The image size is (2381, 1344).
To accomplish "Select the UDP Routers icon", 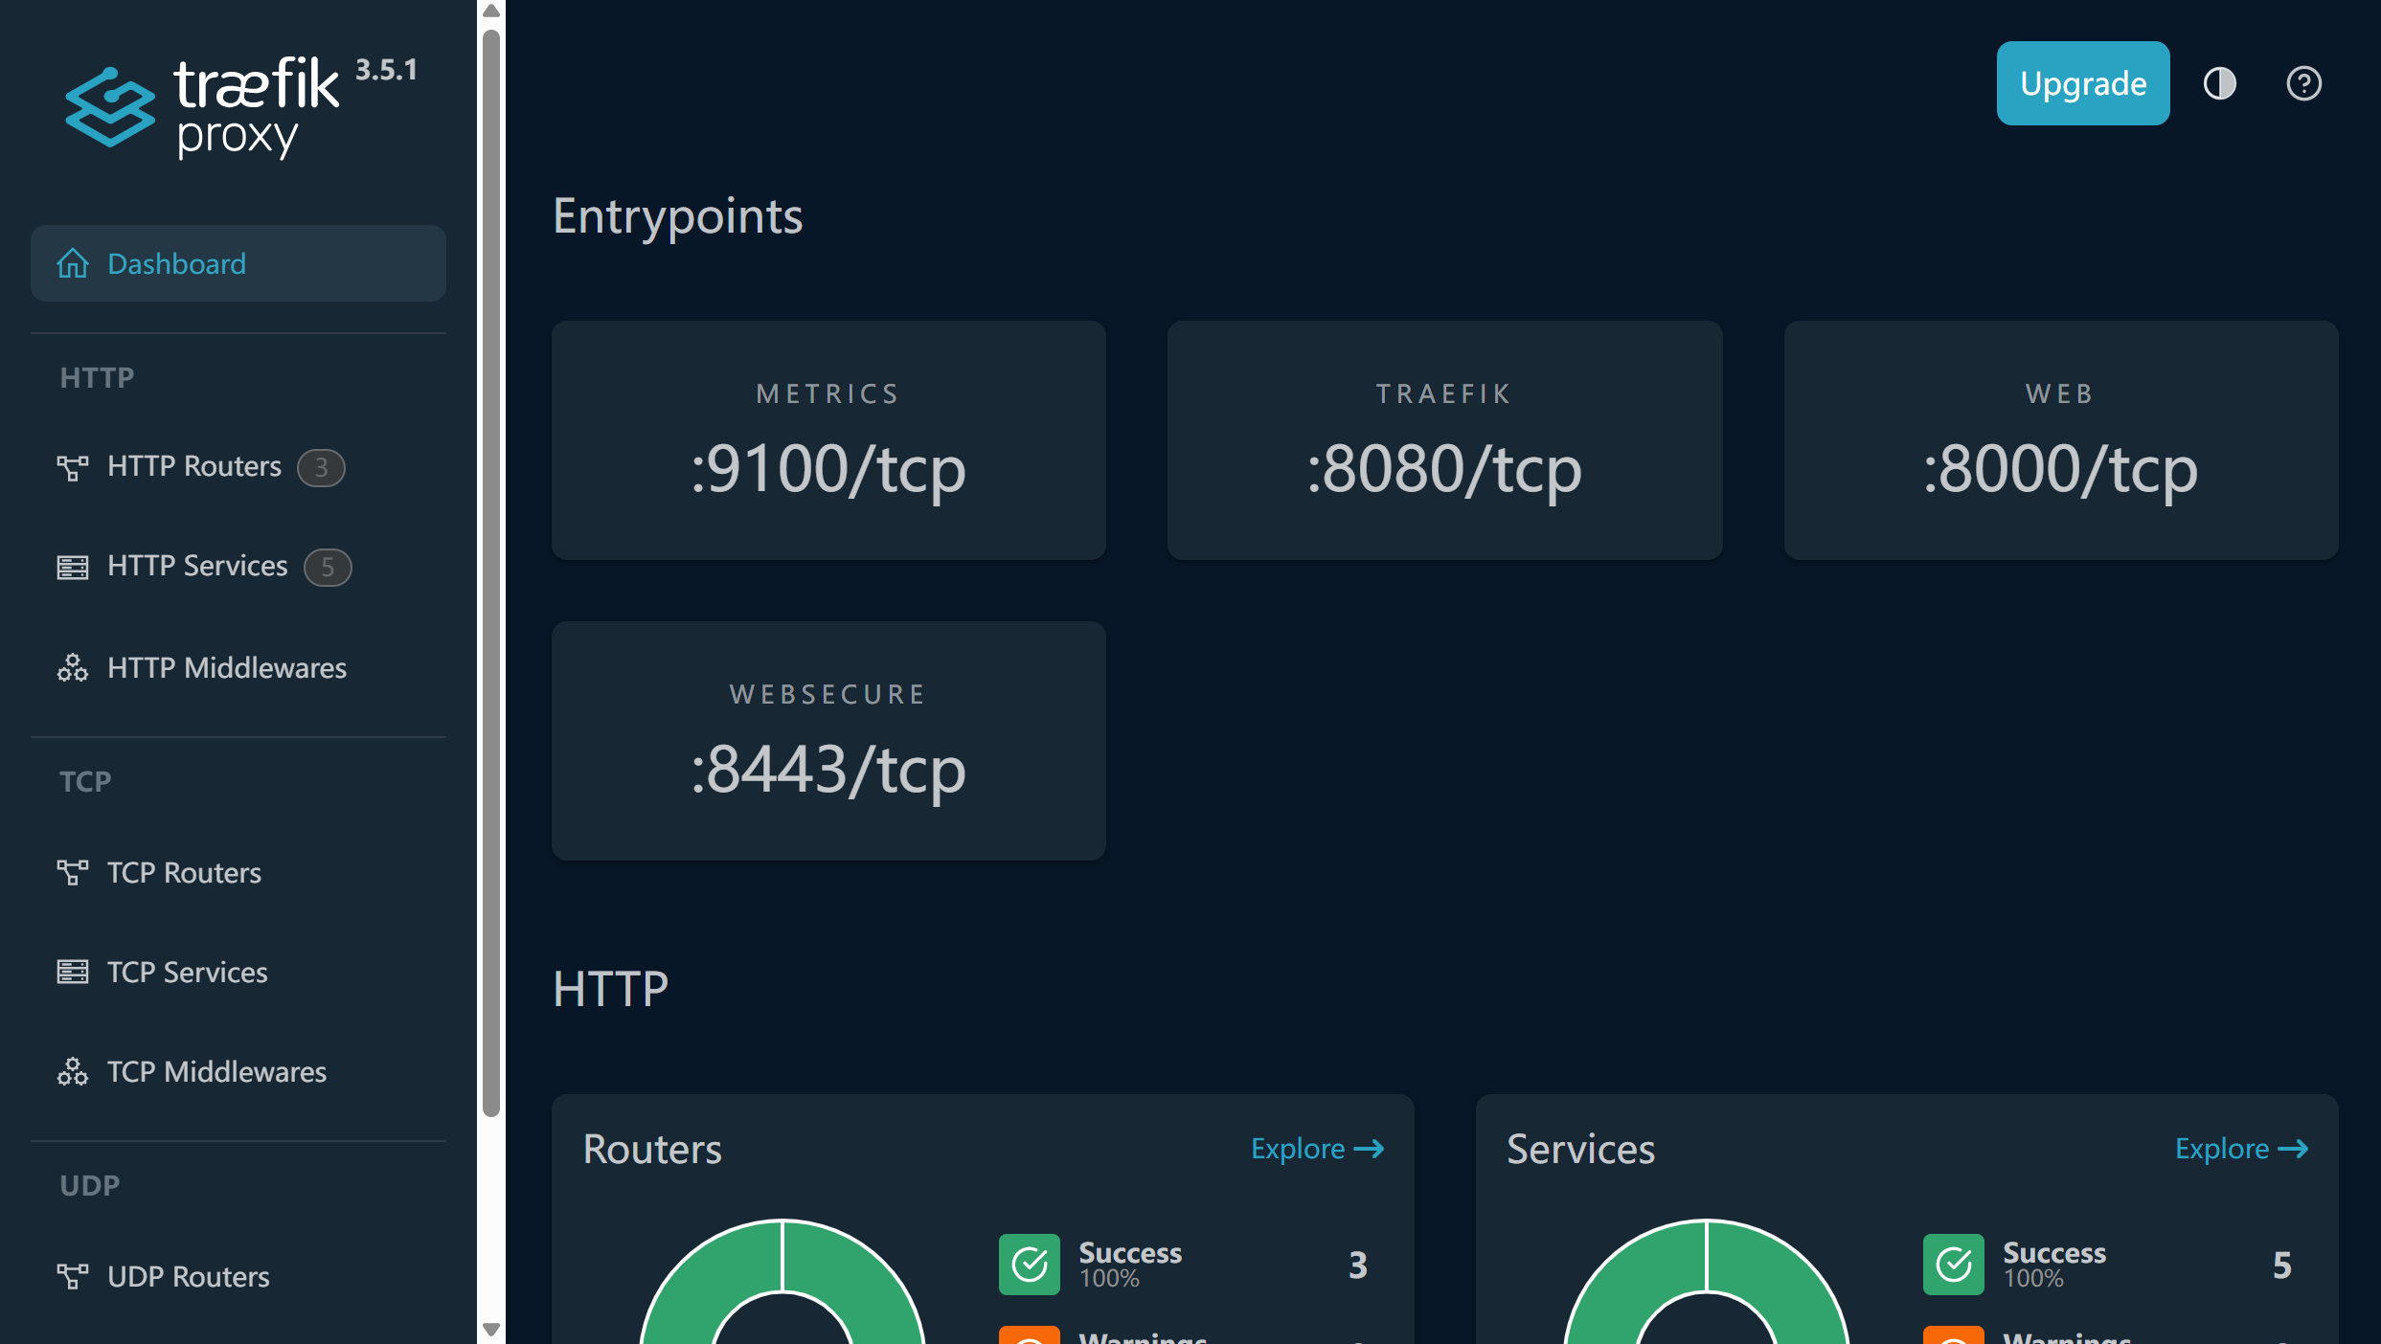I will click(73, 1276).
